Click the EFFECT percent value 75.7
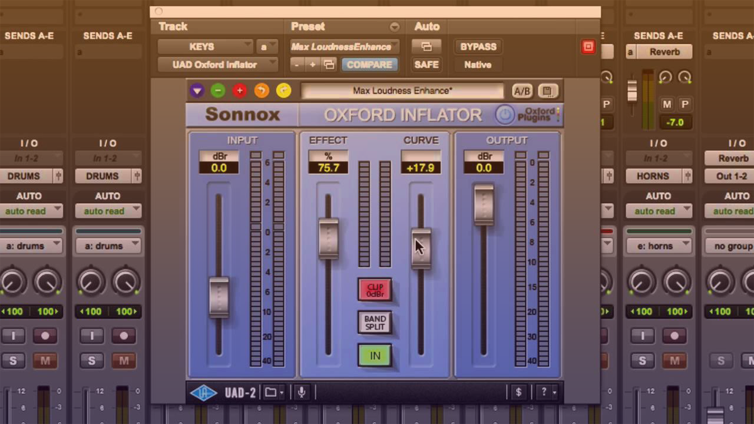The height and width of the screenshot is (424, 754). click(328, 168)
